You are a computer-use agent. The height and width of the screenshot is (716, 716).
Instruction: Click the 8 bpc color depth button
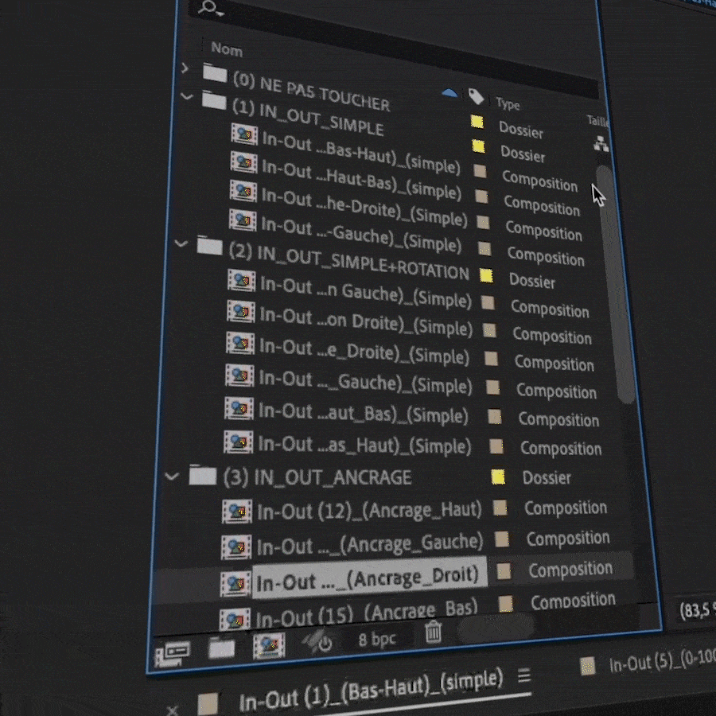(x=376, y=639)
